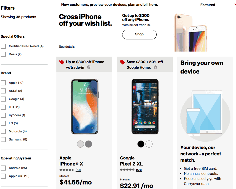Open the Featured sort dropdown
The width and height of the screenshot is (236, 189).
[218, 5]
